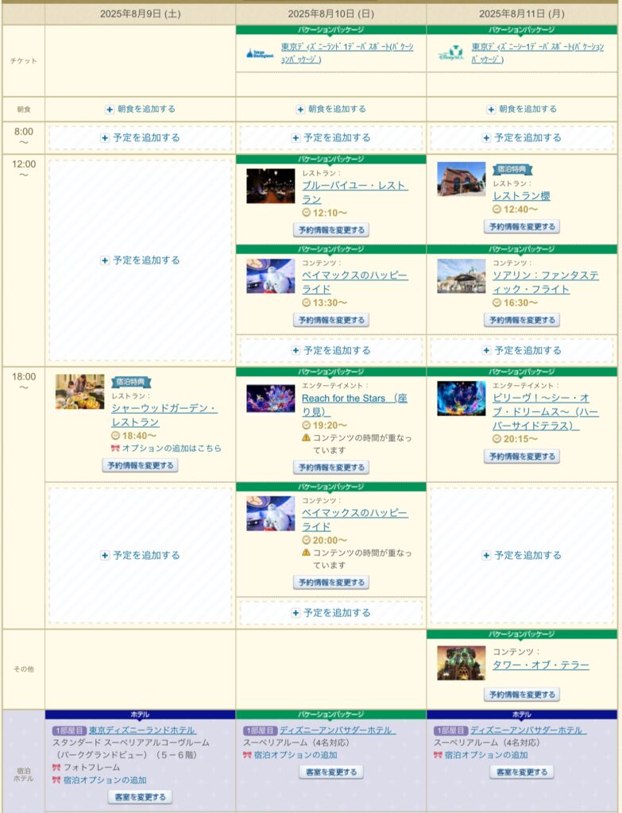Change reservation for Believe show at 20:15

click(522, 457)
